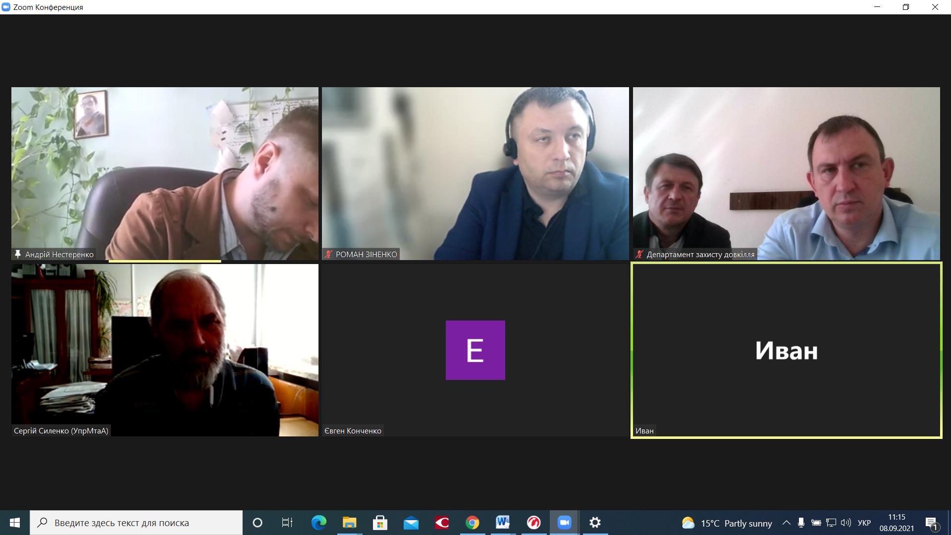Click the Департамент захисту довкілля name label
The width and height of the screenshot is (951, 535).
700,254
